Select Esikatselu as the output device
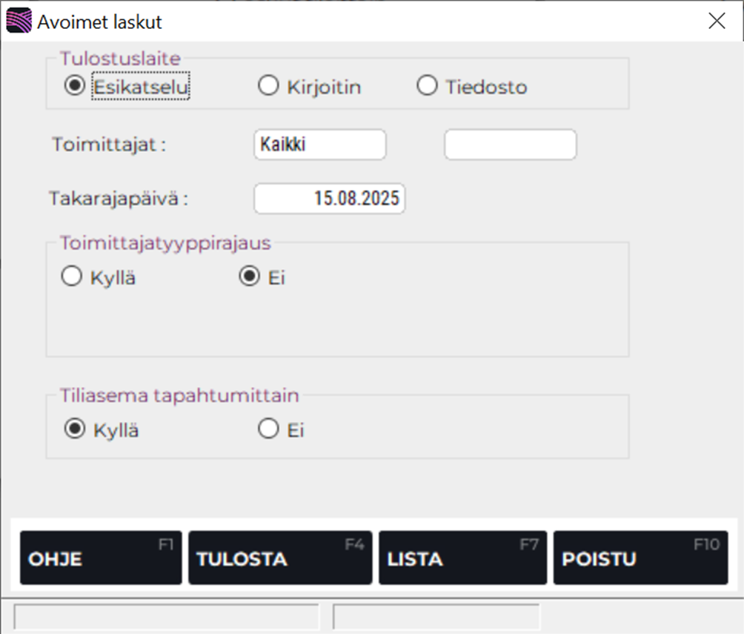Screen dimensions: 744x634 [73, 85]
